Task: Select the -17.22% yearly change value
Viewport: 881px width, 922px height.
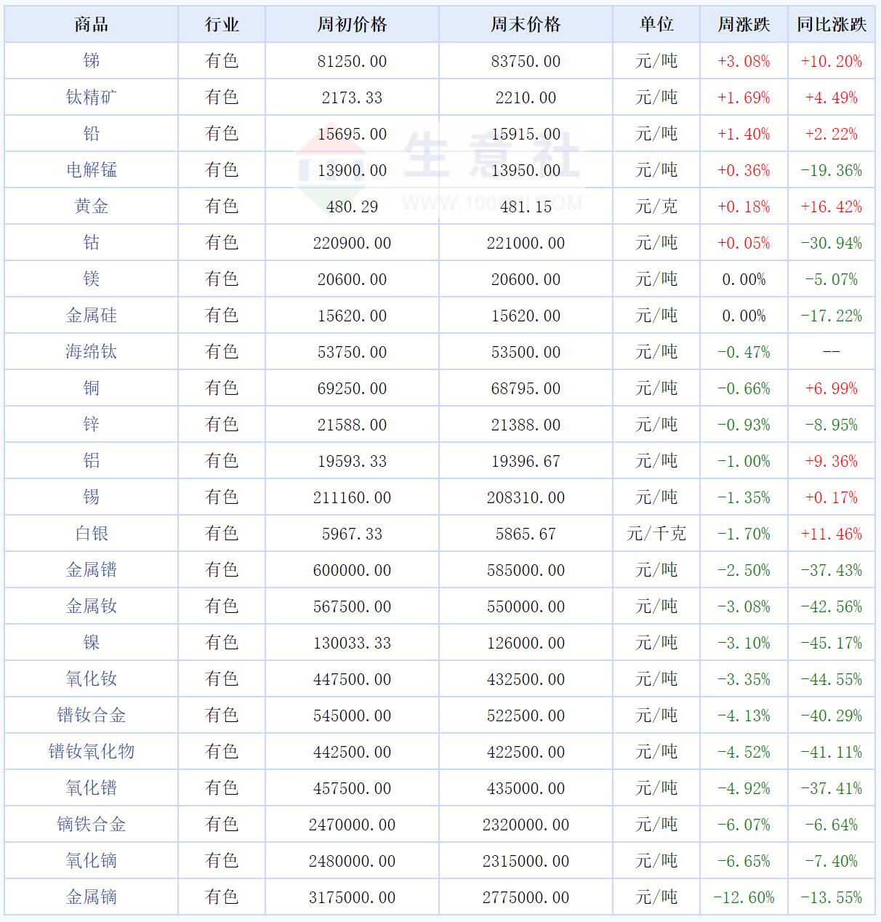Action: (x=832, y=316)
